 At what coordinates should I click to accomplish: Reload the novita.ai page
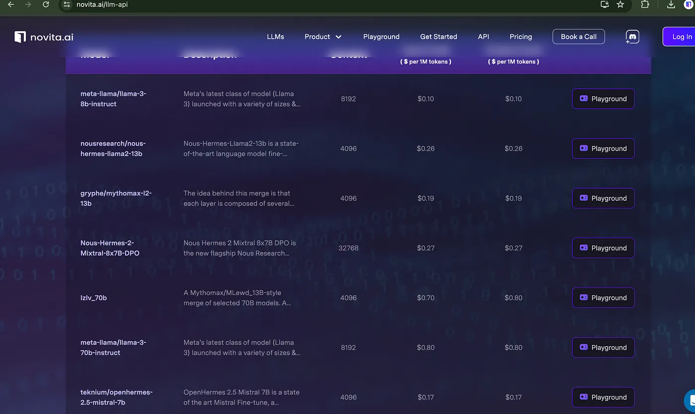[46, 4]
